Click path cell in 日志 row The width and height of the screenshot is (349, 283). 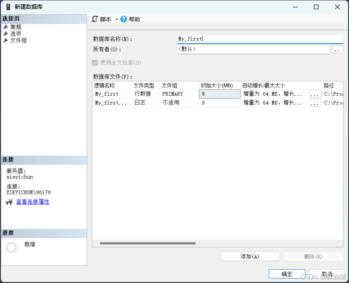[x=332, y=103]
